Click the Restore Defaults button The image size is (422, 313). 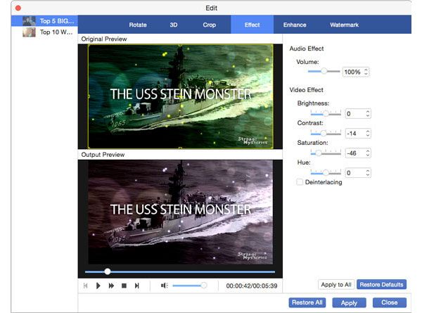click(381, 284)
